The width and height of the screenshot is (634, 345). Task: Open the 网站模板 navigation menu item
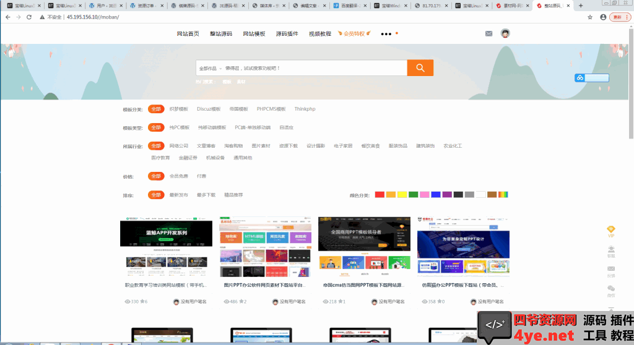tap(254, 34)
